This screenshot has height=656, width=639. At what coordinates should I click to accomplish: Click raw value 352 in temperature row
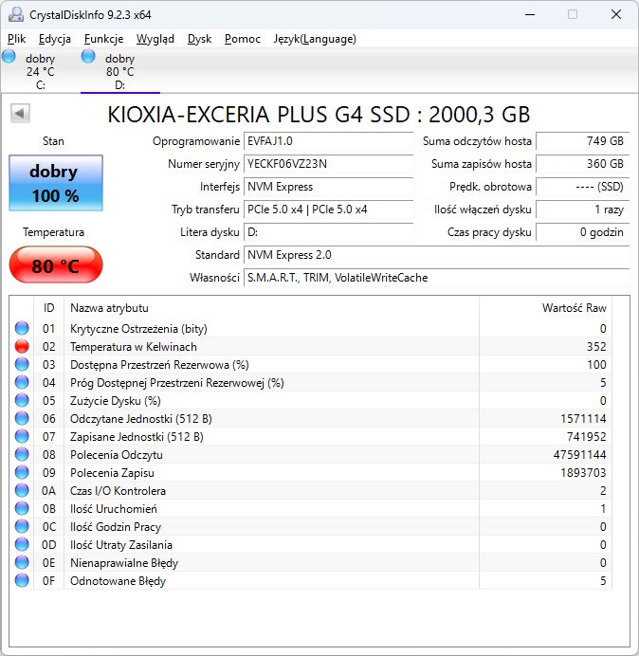pyautogui.click(x=596, y=347)
